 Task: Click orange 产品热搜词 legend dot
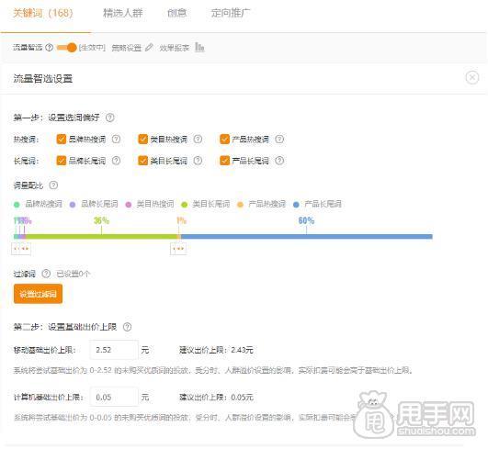coord(240,205)
